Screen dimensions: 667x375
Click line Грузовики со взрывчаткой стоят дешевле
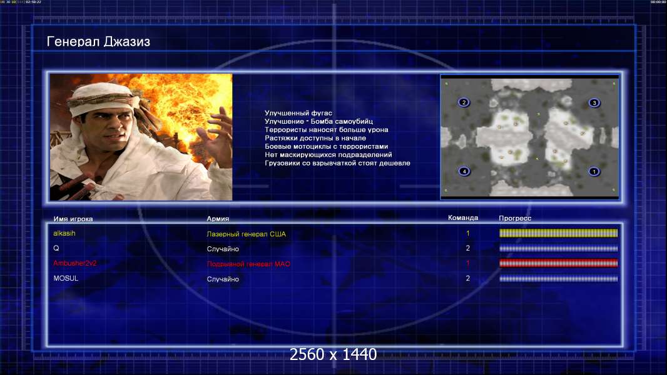coord(337,162)
